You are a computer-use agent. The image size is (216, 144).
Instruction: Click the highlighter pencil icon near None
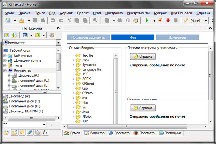(x=186, y=21)
